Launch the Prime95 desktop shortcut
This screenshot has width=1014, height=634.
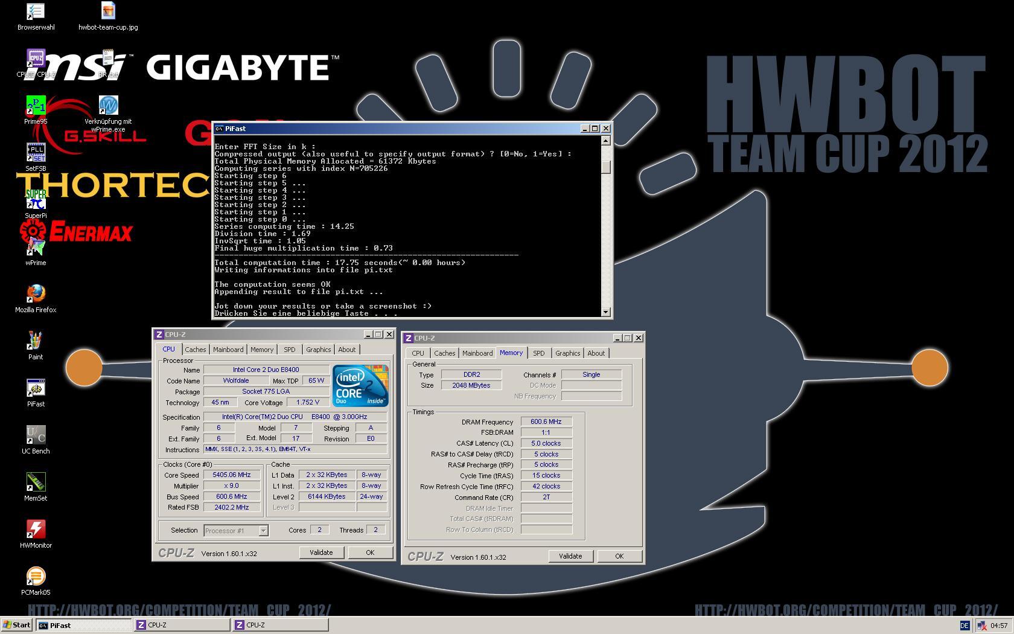click(x=36, y=110)
